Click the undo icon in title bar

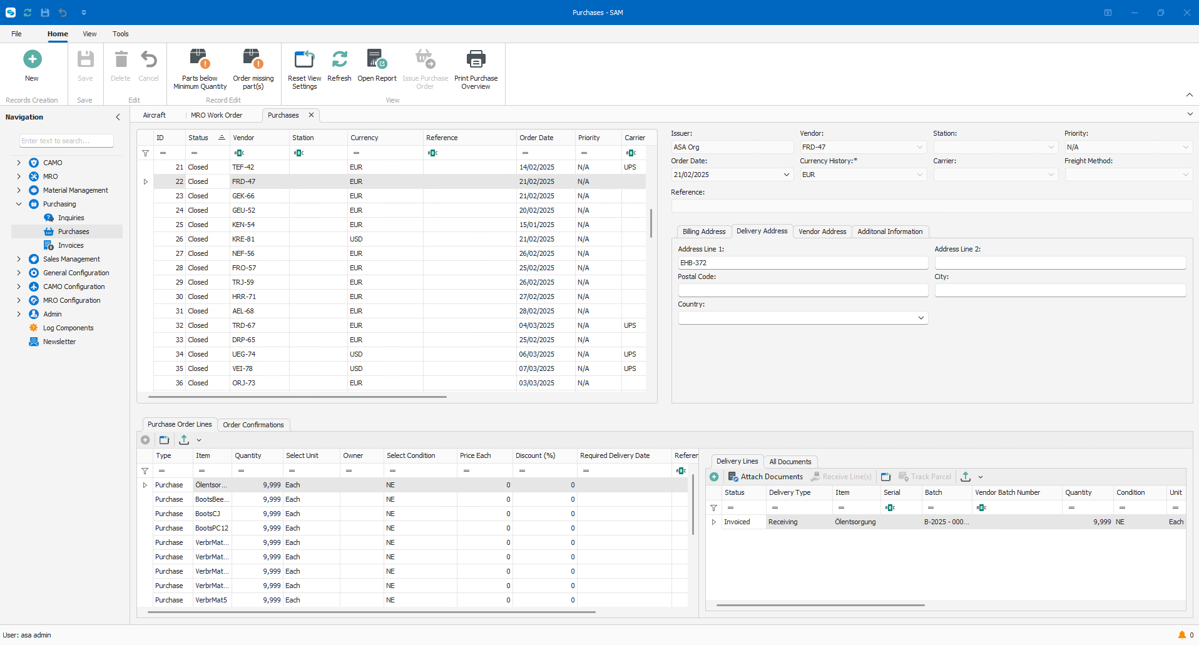pos(63,13)
